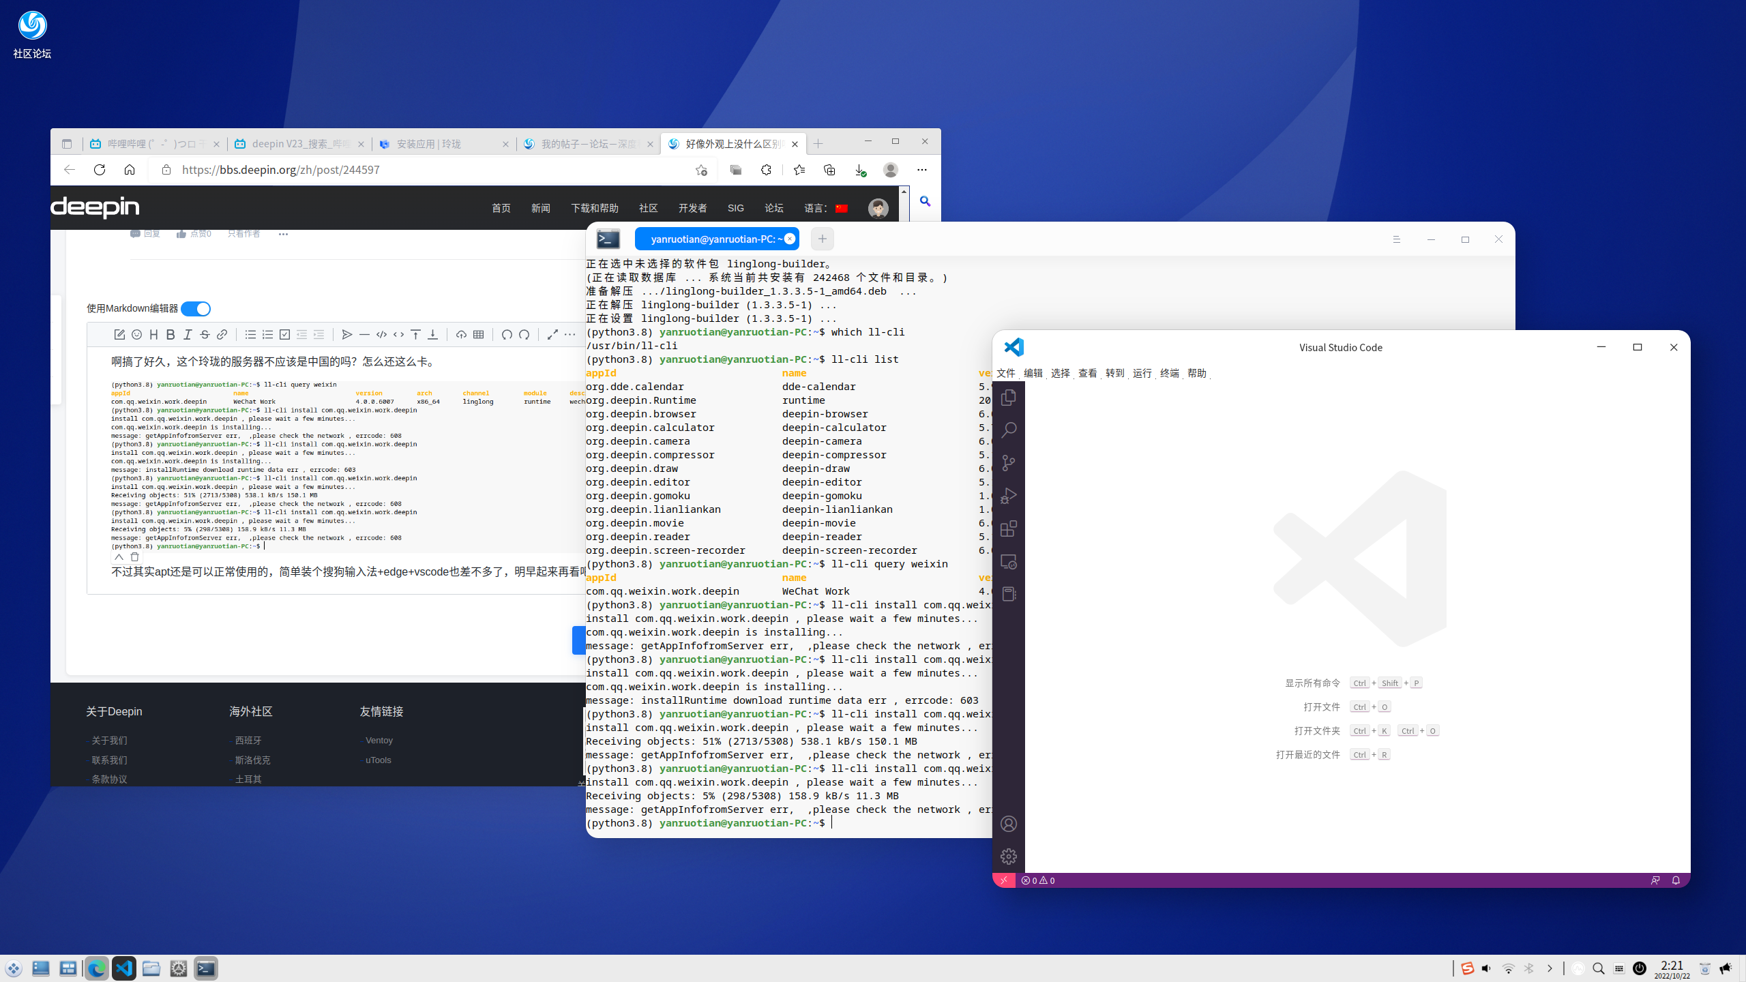The height and width of the screenshot is (982, 1746).
Task: Apply strikethrough formatting in the Markdown editor
Action: (204, 334)
